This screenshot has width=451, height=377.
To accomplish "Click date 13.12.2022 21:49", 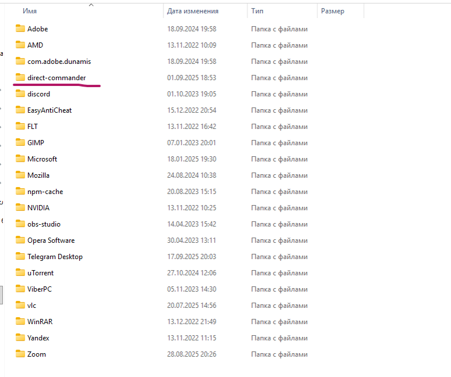I will click(191, 322).
